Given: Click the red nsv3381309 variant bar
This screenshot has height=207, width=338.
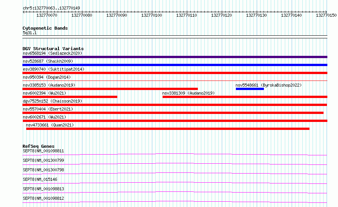Looking at the screenshot, I should tap(245, 97).
